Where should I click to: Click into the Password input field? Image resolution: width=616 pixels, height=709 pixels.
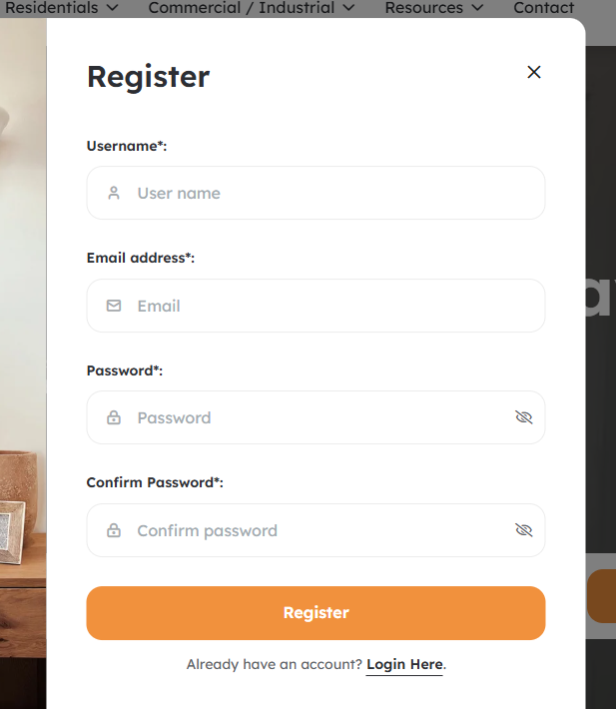(309, 417)
